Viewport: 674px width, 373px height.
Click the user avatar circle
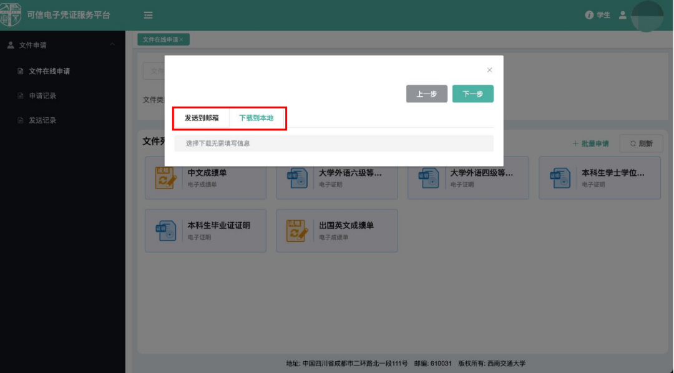click(647, 16)
